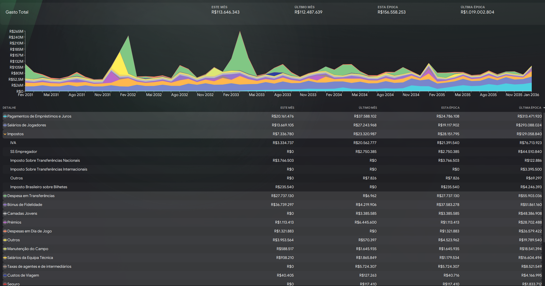Click the Salários de Jogadores legend marker
Viewport: 545px width, 286px height.
(x=5, y=125)
